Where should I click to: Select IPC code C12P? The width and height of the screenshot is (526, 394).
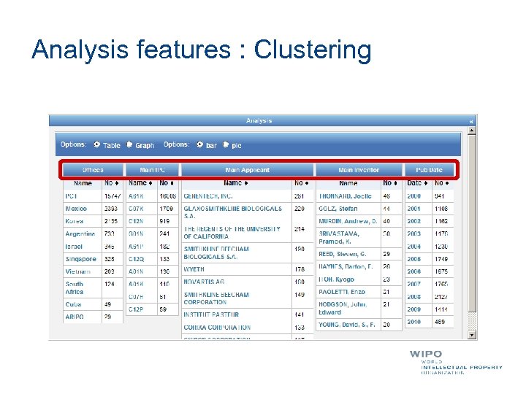(x=136, y=309)
